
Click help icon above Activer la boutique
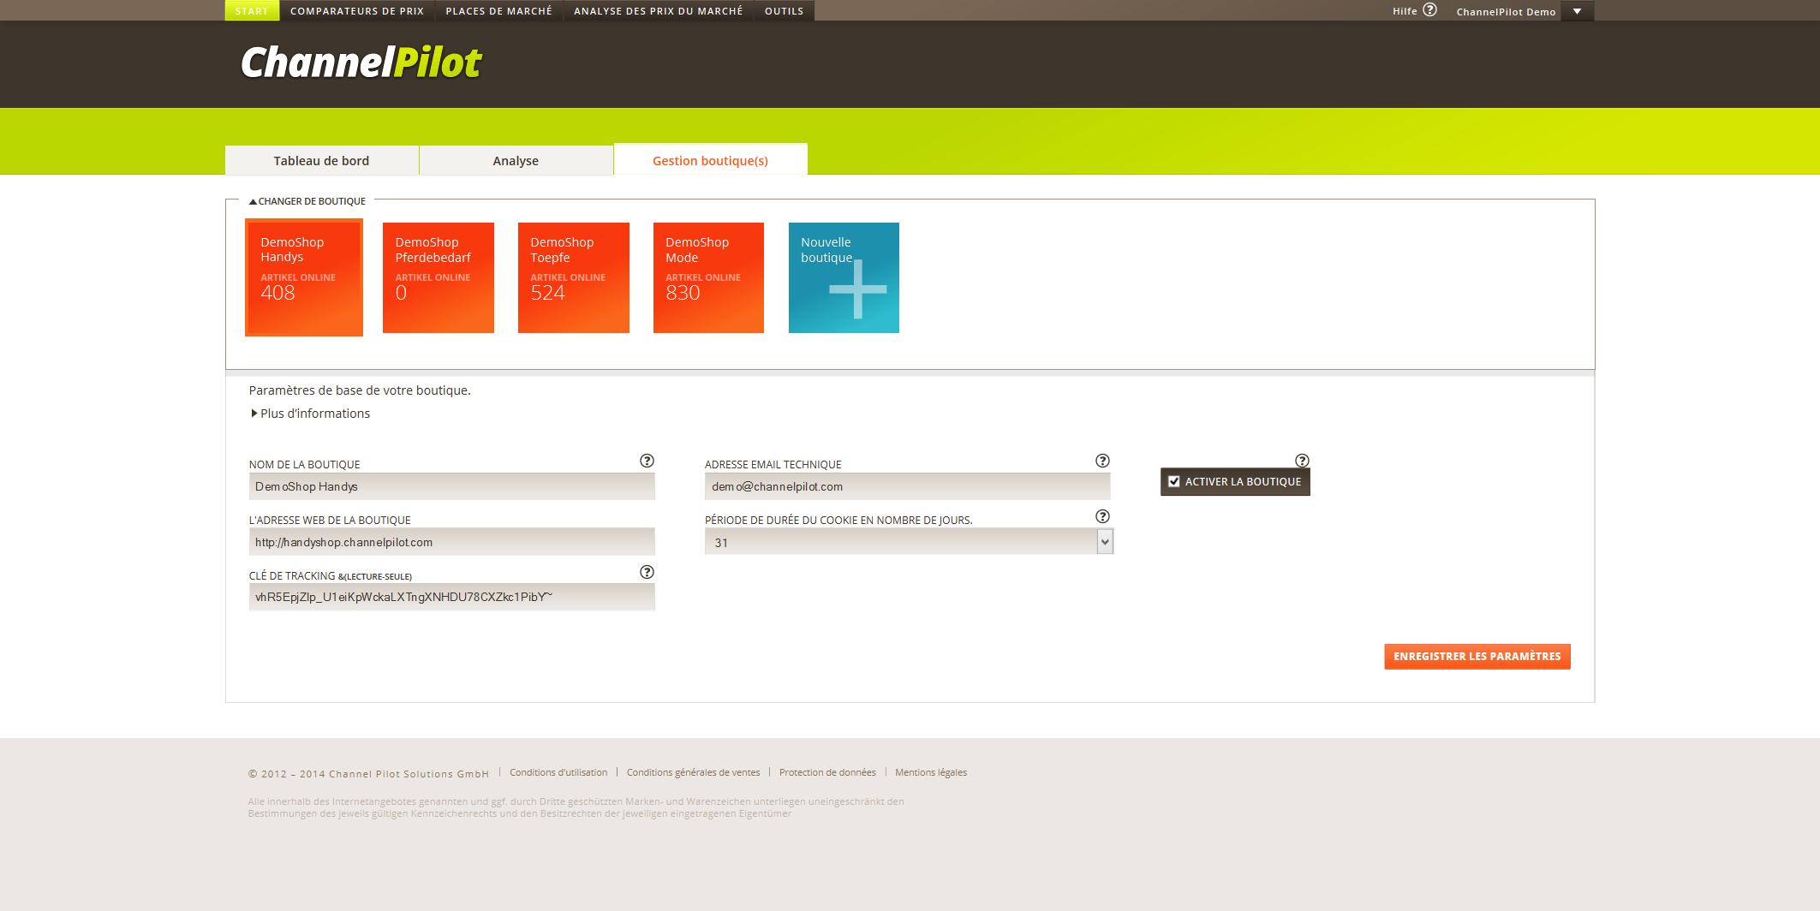click(1302, 461)
